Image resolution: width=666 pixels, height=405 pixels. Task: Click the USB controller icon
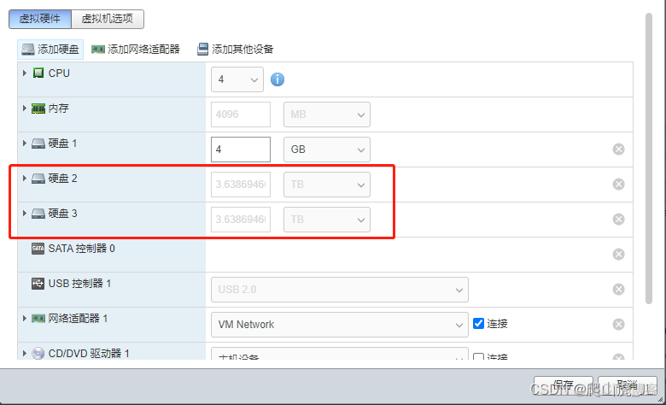pos(38,284)
